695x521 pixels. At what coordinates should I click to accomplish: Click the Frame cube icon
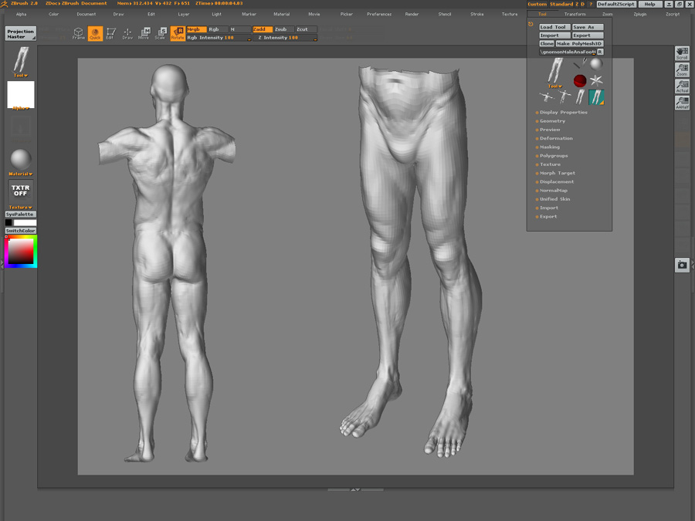click(x=79, y=33)
